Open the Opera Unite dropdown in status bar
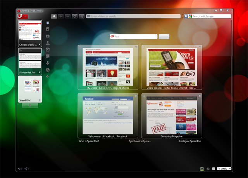Image resolution: width=248 pixels, height=178 pixels. (27, 169)
